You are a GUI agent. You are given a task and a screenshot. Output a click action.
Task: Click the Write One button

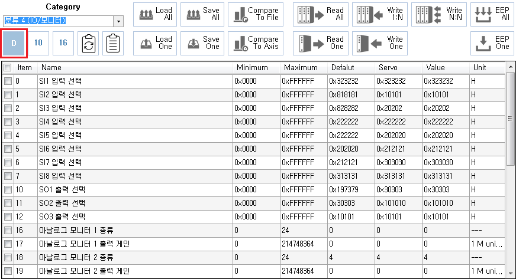pyautogui.click(x=379, y=43)
